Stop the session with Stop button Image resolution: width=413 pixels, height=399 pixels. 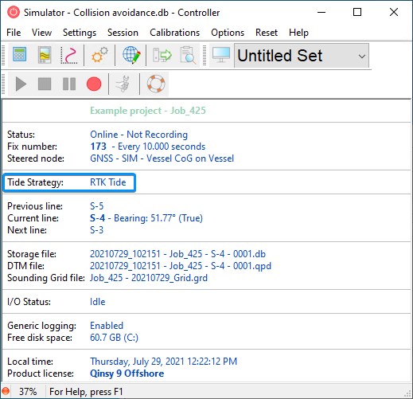(45, 84)
